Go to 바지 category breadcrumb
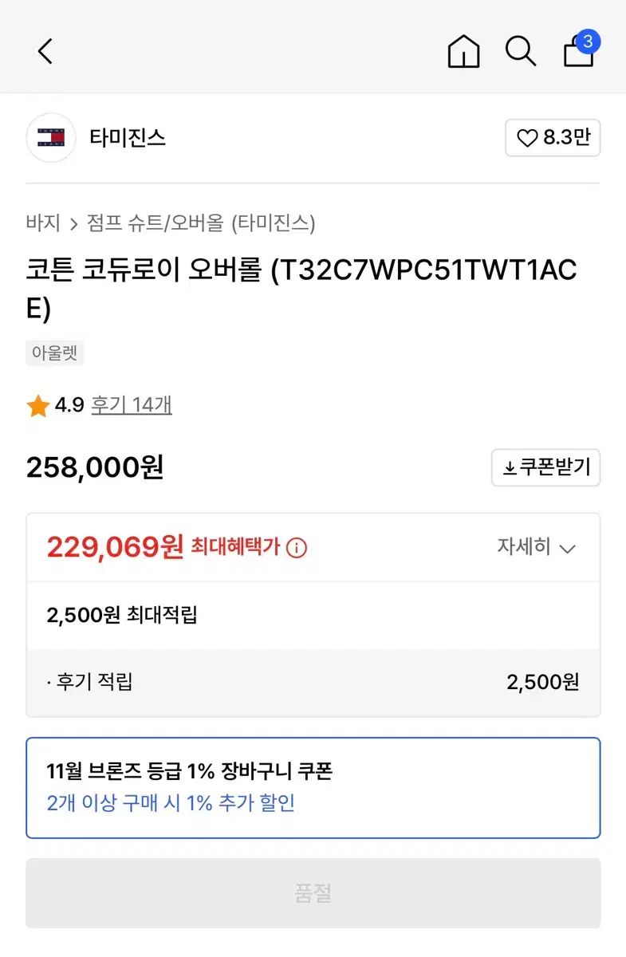 pyautogui.click(x=43, y=223)
